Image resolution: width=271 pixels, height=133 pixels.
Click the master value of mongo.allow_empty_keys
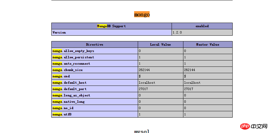click(x=208, y=51)
